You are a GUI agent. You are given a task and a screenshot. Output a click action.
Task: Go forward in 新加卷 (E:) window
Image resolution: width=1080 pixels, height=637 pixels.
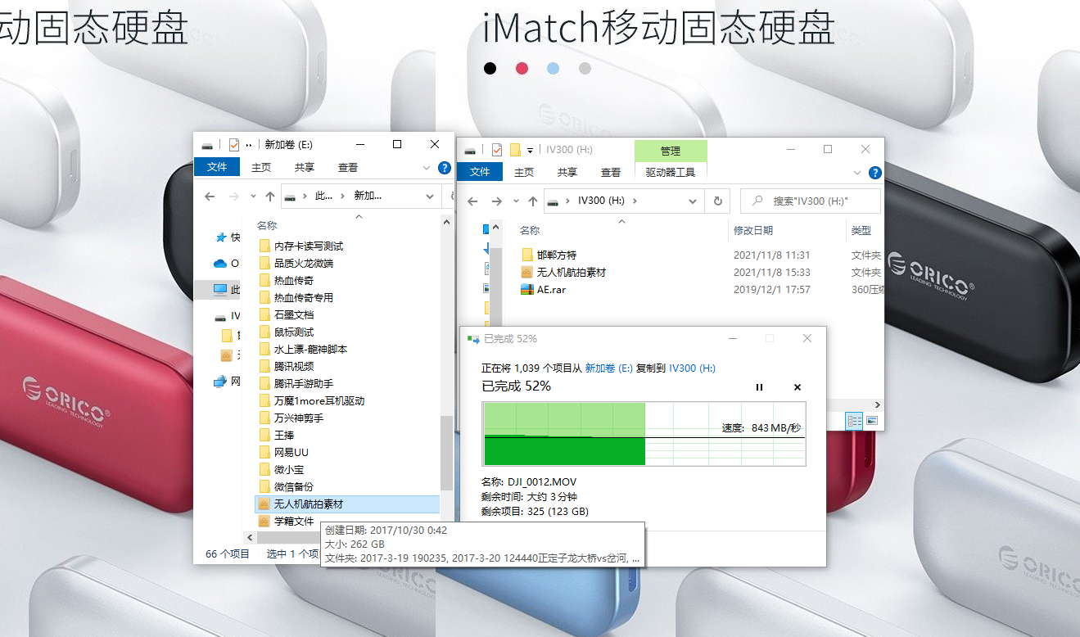coord(233,197)
